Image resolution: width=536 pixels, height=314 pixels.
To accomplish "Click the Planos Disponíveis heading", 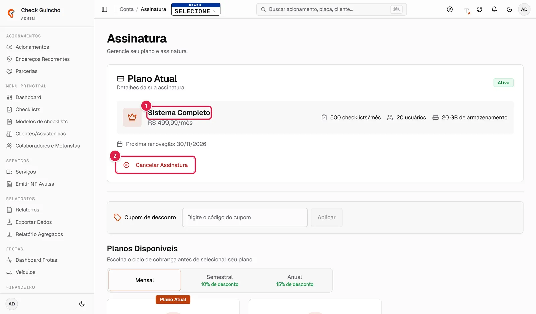I will [x=142, y=249].
